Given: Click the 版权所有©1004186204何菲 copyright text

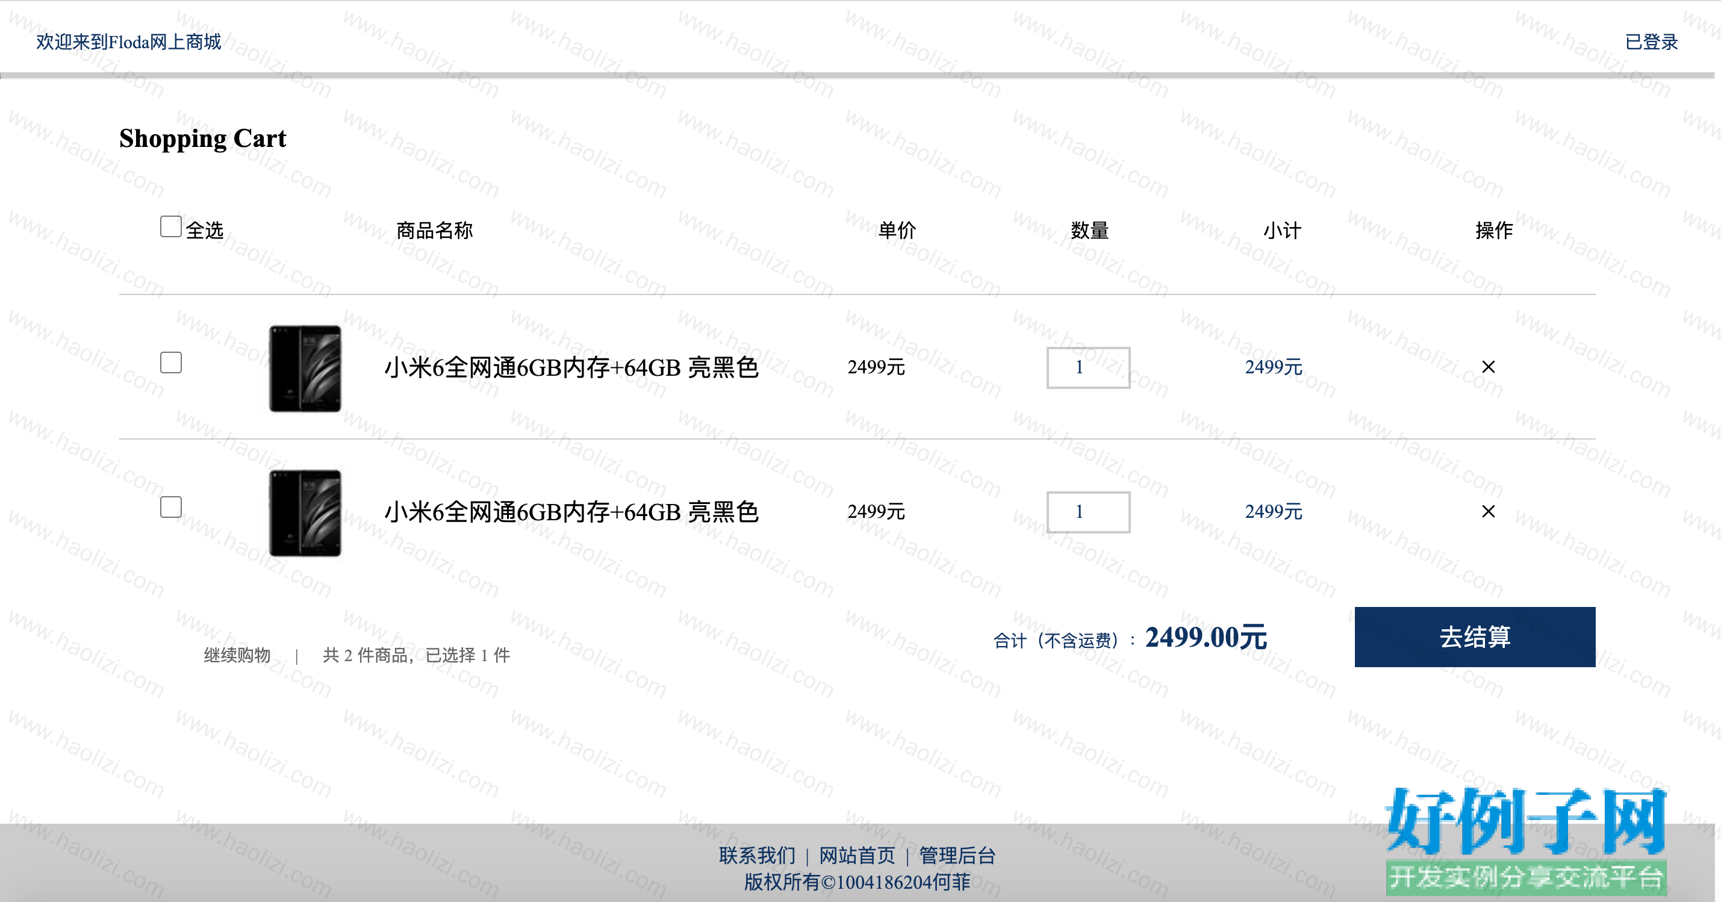Looking at the screenshot, I should [857, 882].
